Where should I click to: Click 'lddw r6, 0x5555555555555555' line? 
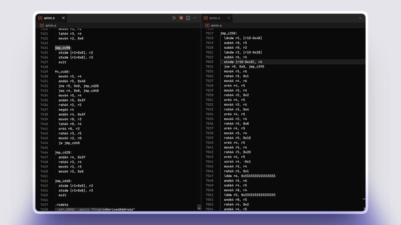(x=249, y=176)
